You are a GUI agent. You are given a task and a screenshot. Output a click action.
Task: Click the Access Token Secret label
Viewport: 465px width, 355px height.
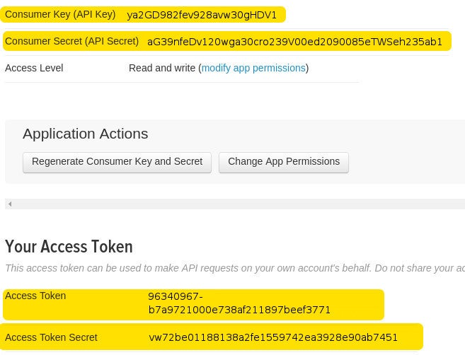pyautogui.click(x=51, y=337)
